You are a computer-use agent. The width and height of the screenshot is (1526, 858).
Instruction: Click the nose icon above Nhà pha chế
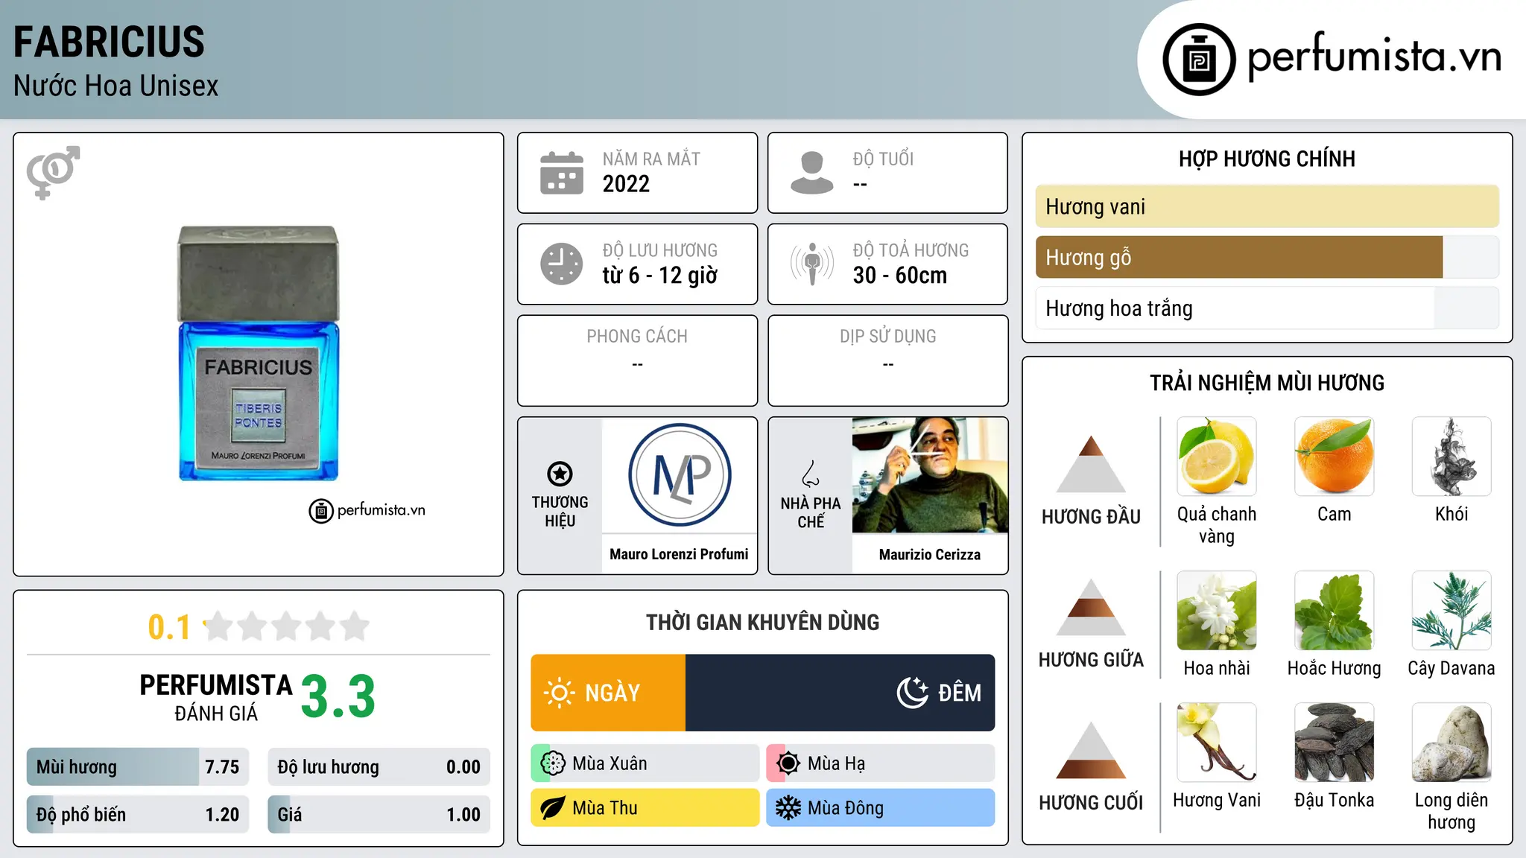[x=811, y=474]
